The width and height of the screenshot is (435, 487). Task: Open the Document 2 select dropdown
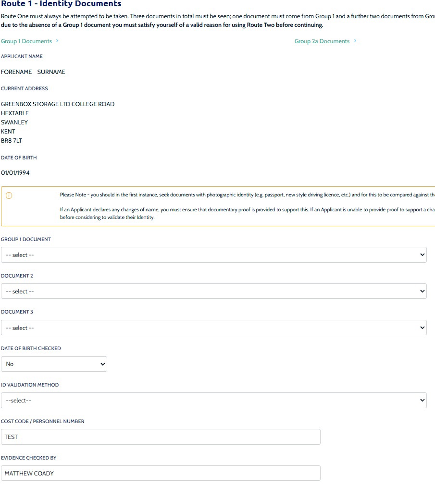click(x=213, y=292)
